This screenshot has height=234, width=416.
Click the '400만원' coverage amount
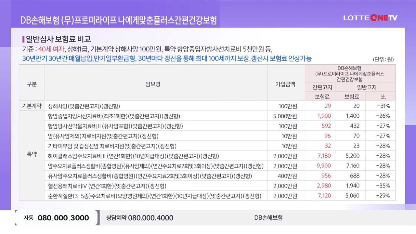click(288, 176)
